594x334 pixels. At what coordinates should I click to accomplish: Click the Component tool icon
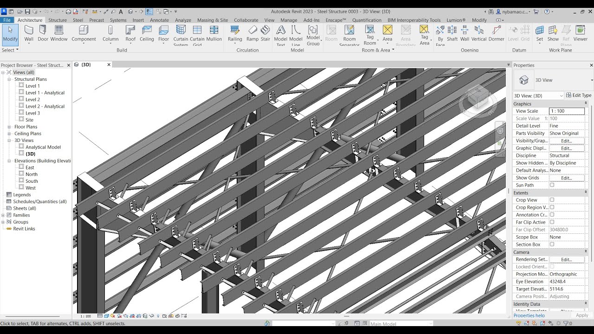coord(84,30)
